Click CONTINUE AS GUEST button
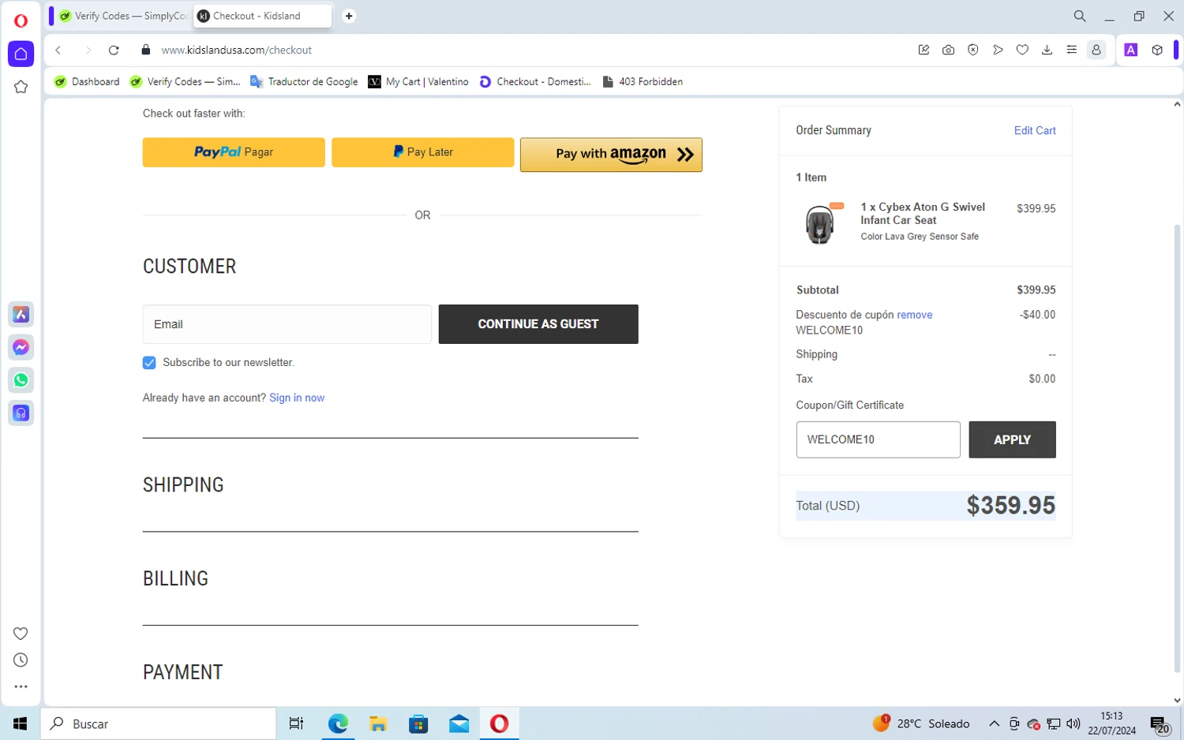1184x740 pixels. (x=538, y=324)
